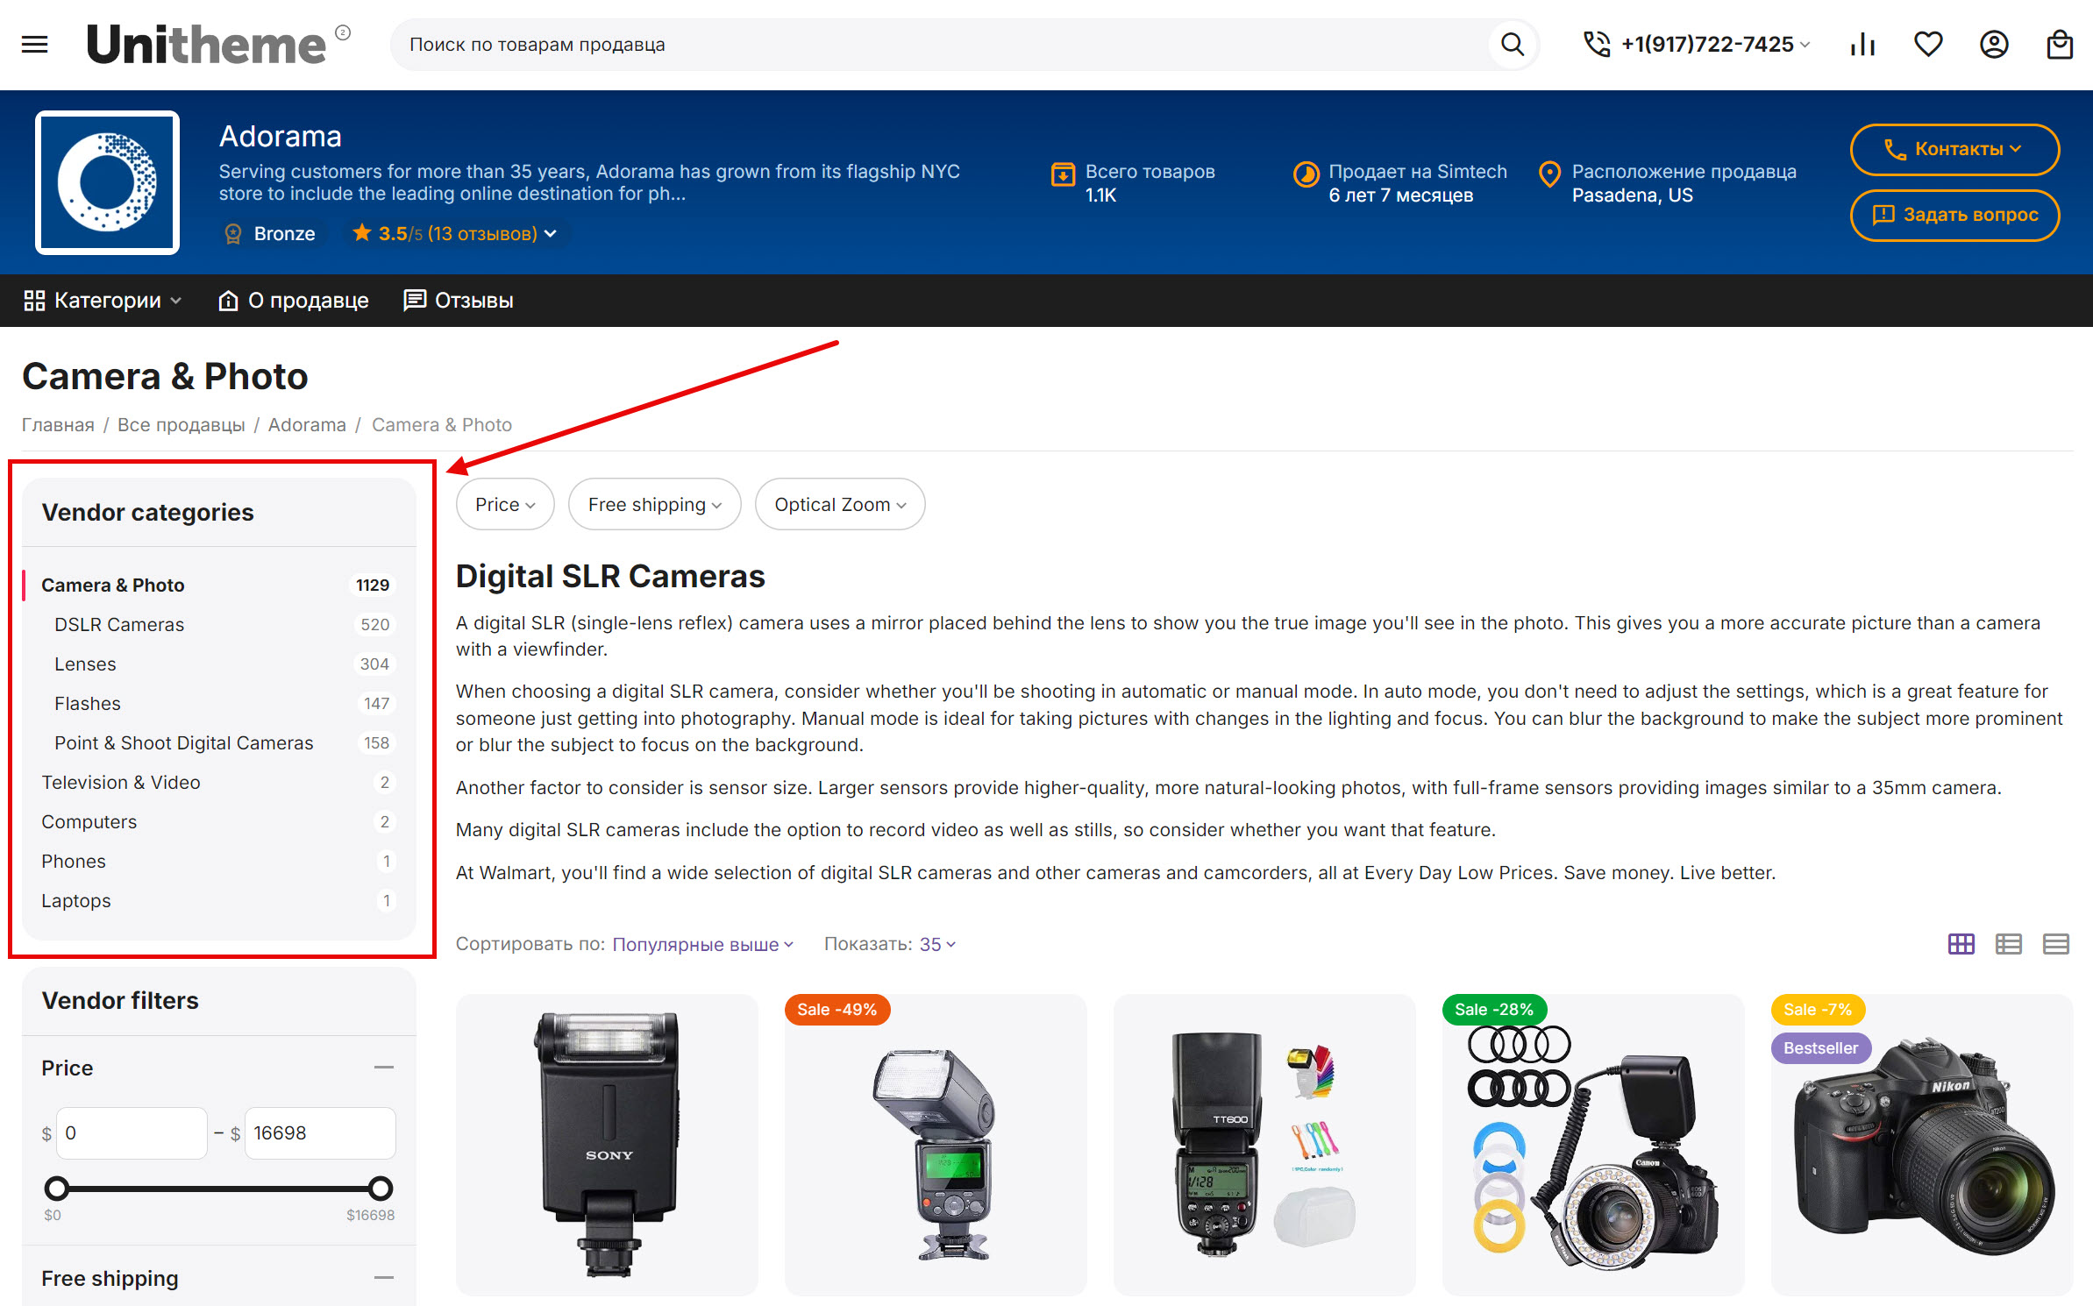The height and width of the screenshot is (1306, 2093).
Task: Click the Задать вопрос button
Action: coord(1954,215)
